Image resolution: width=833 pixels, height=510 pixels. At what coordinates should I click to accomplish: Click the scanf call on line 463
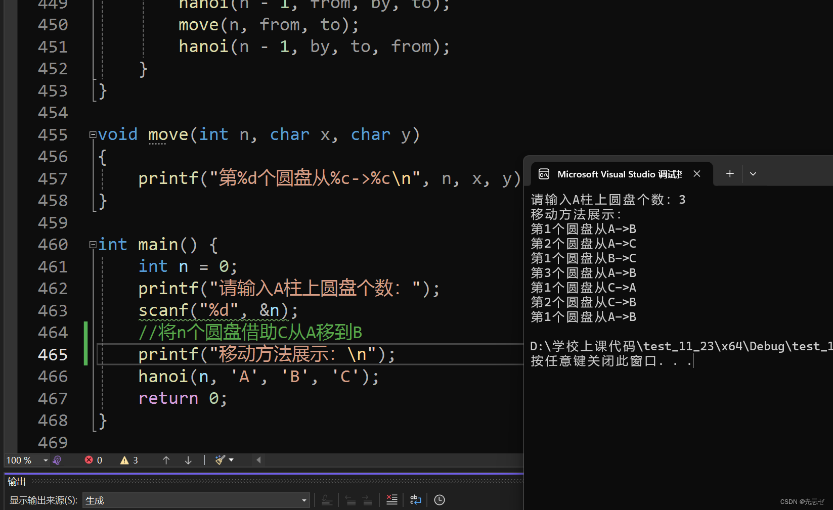click(x=218, y=310)
